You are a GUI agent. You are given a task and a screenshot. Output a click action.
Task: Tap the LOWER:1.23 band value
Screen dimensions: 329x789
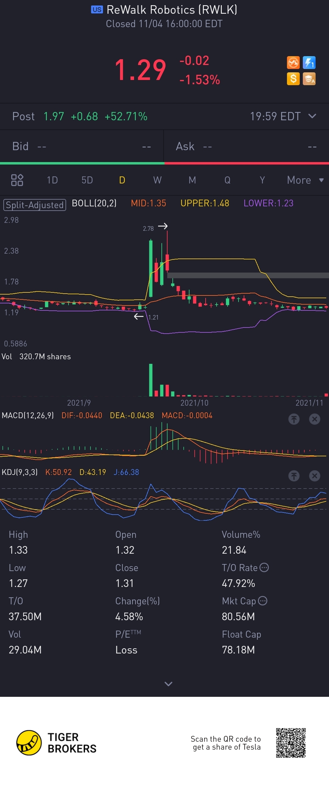pyautogui.click(x=268, y=203)
